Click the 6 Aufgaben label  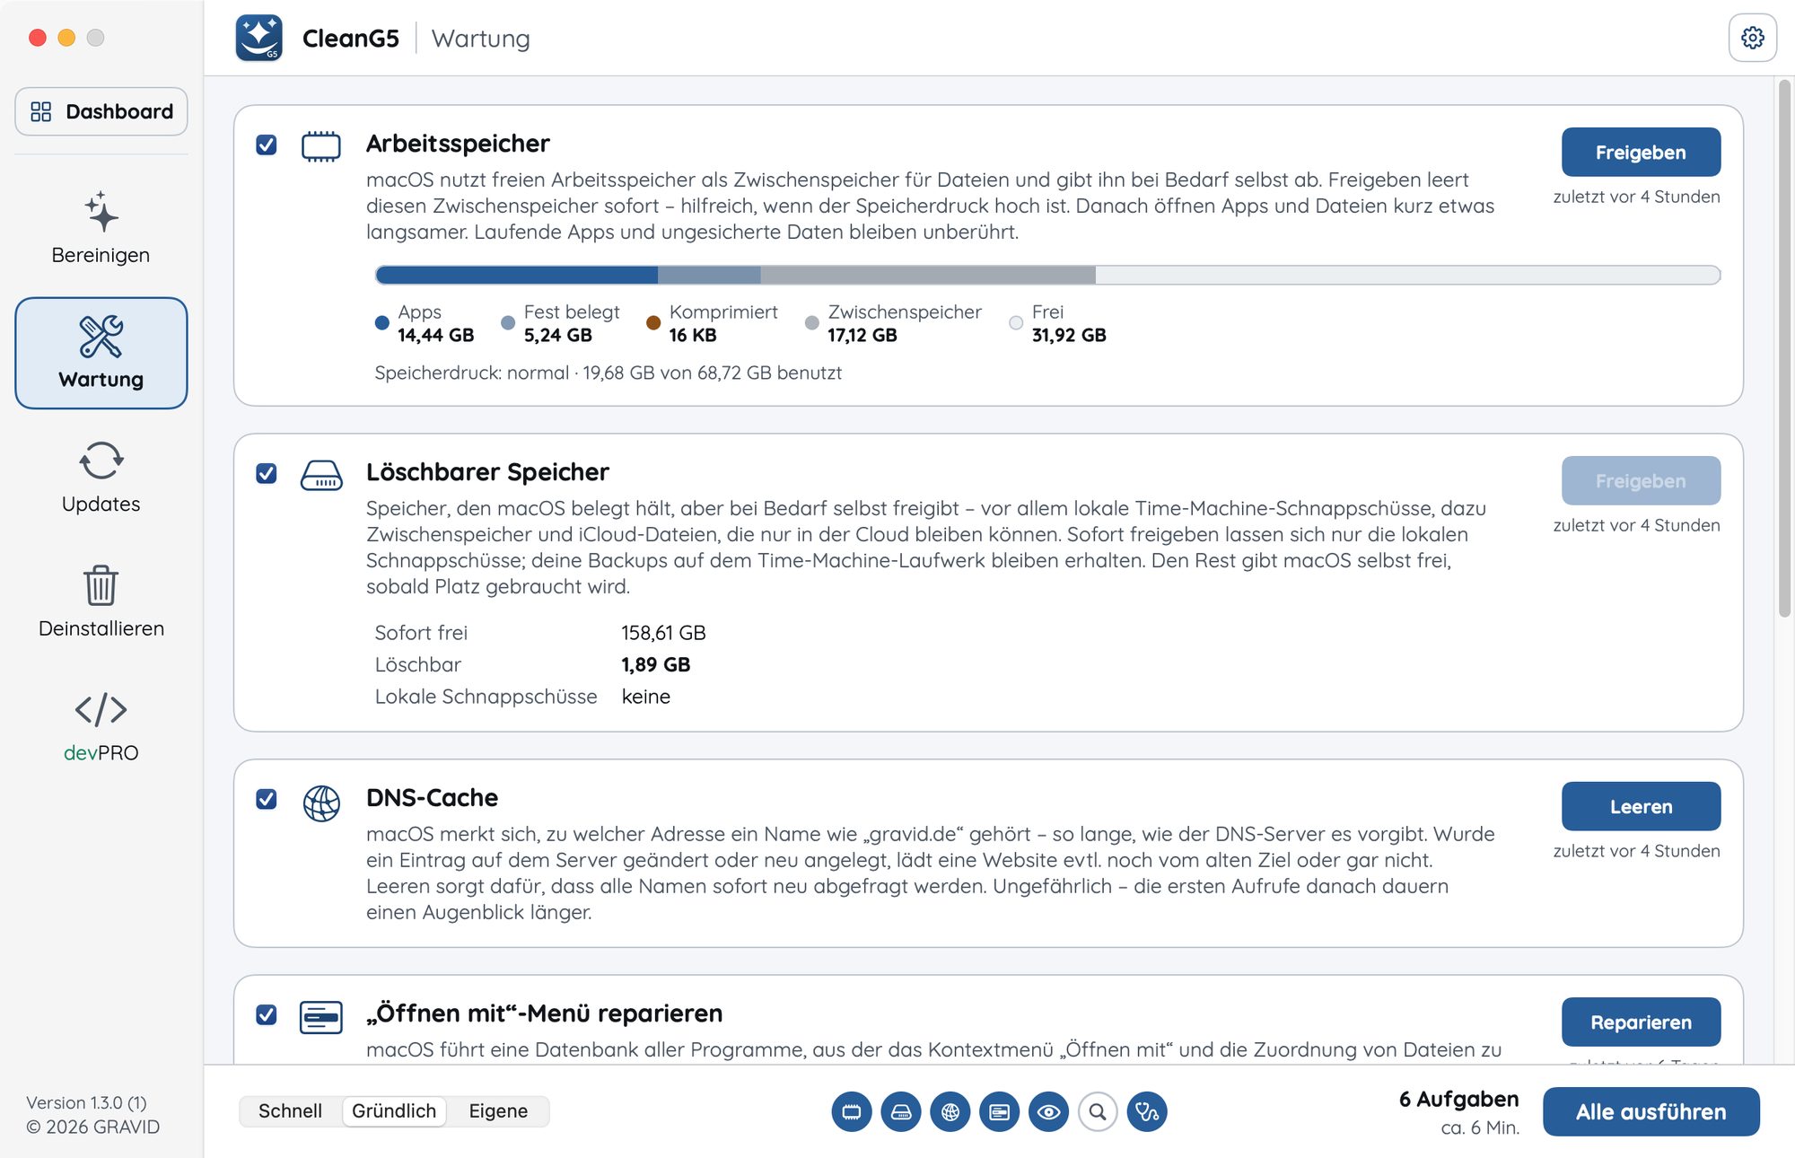tap(1458, 1100)
